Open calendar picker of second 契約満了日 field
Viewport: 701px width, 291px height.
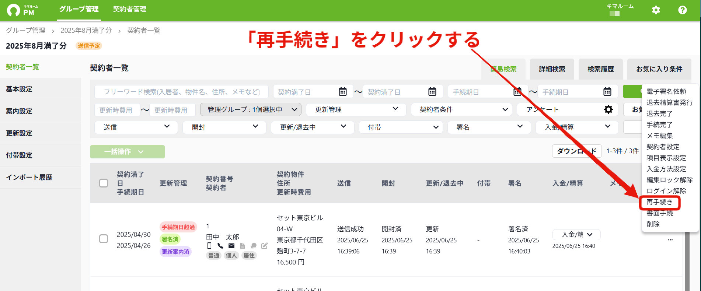(432, 92)
